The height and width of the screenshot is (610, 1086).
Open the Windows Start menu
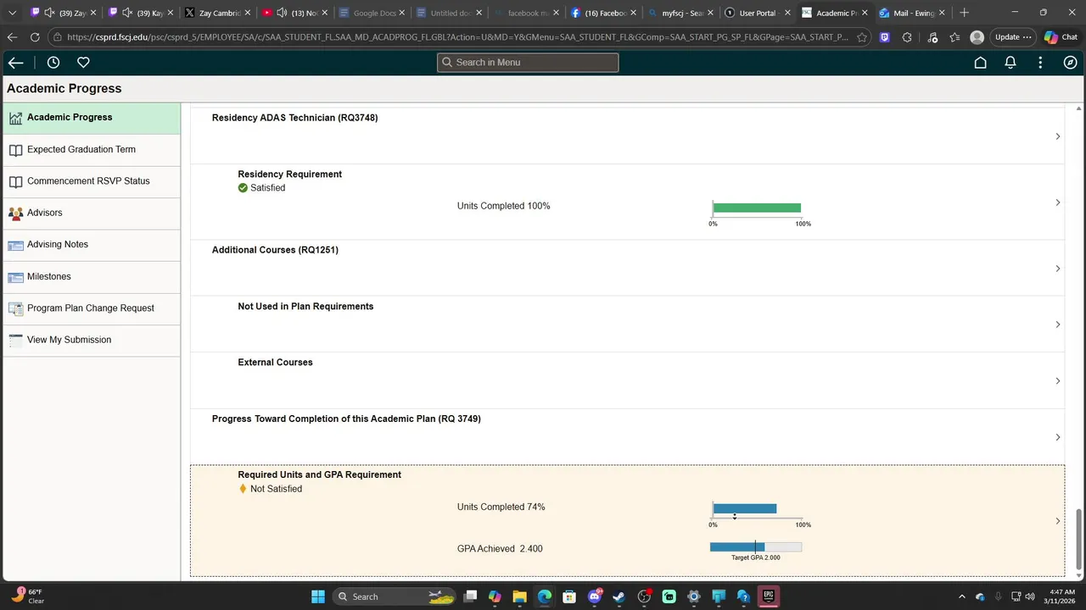click(317, 596)
